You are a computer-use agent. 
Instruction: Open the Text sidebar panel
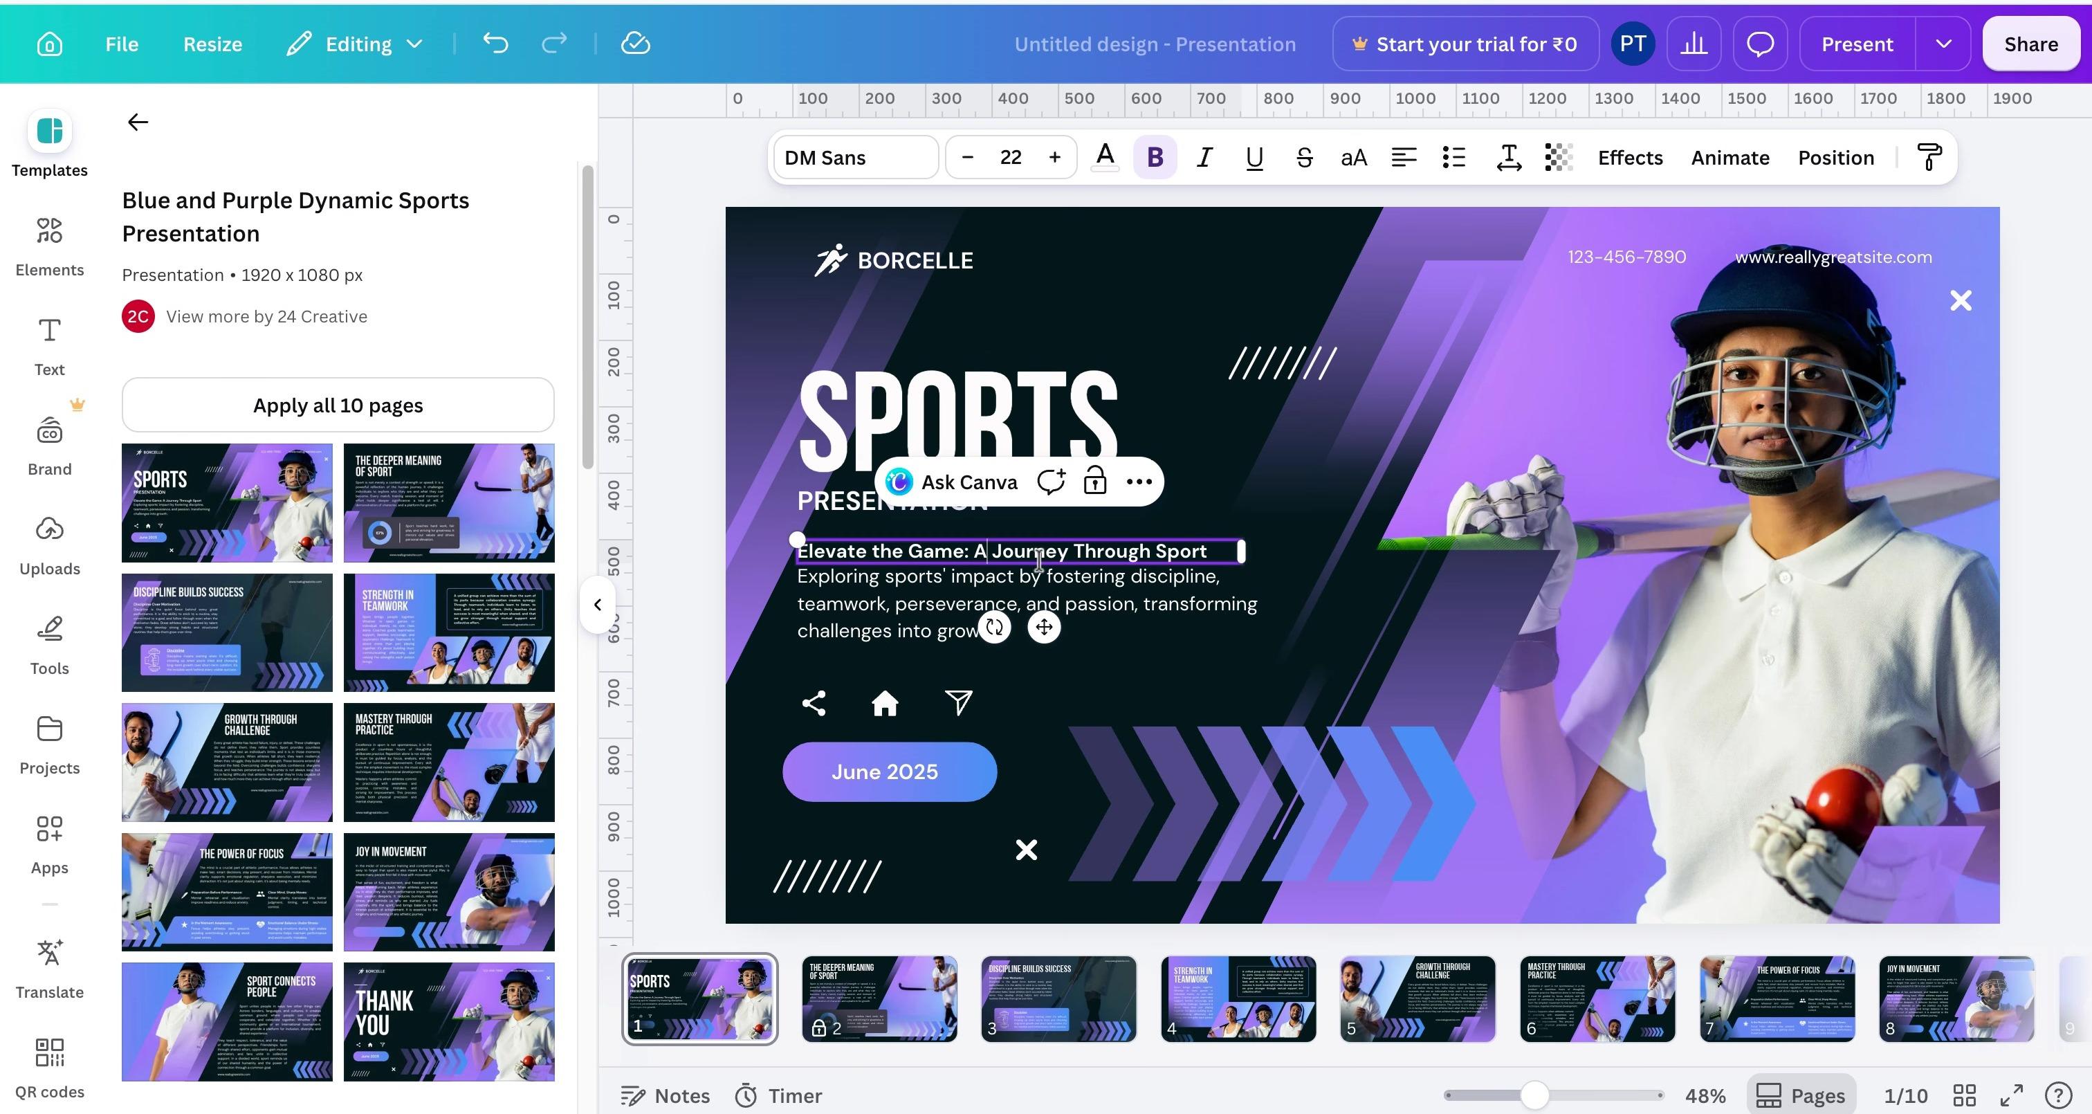[50, 347]
